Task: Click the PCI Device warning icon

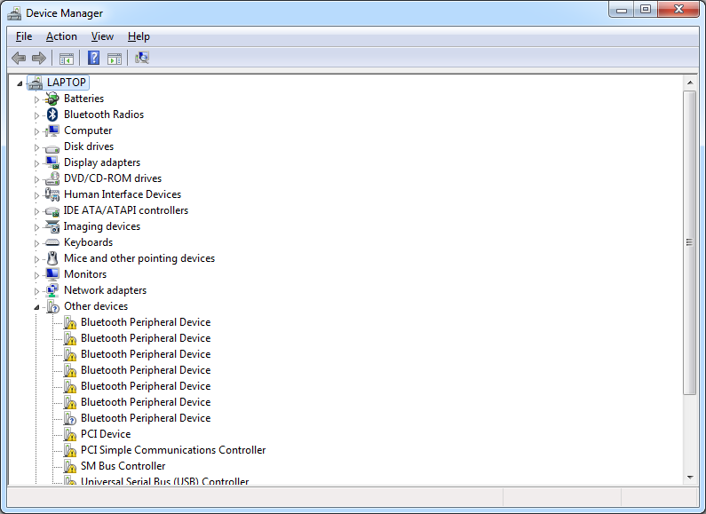Action: pyautogui.click(x=69, y=434)
